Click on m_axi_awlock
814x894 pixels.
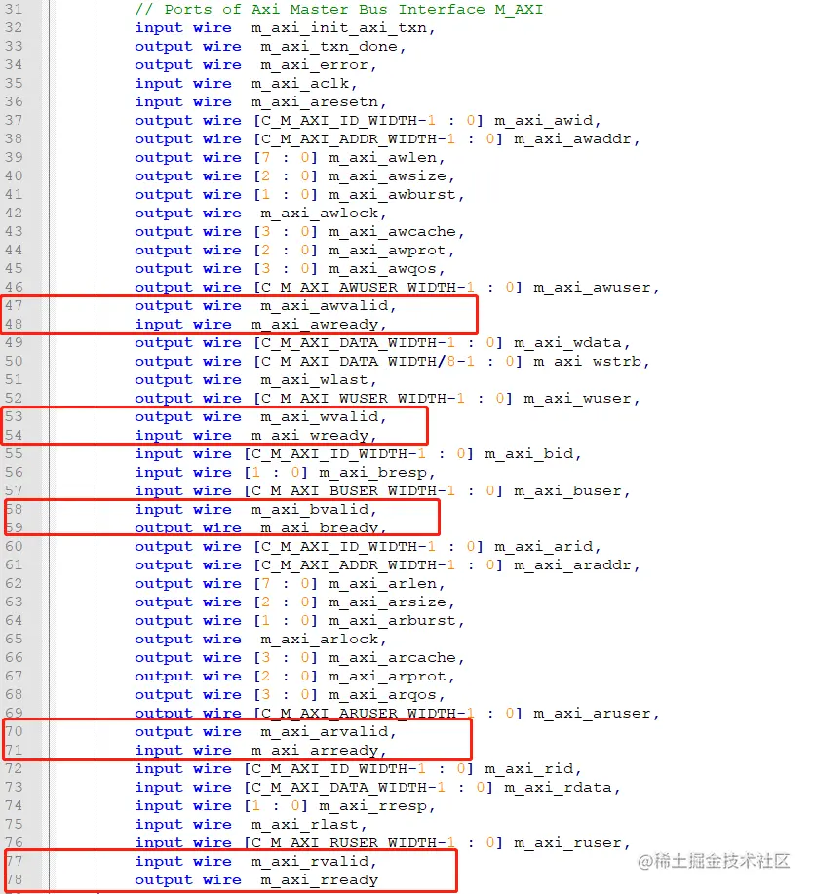pos(319,214)
